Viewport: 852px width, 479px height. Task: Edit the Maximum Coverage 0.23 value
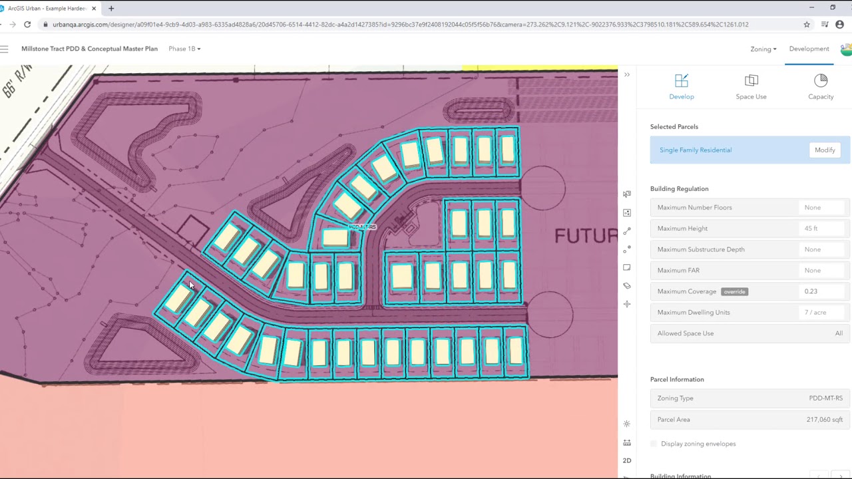pyautogui.click(x=822, y=291)
